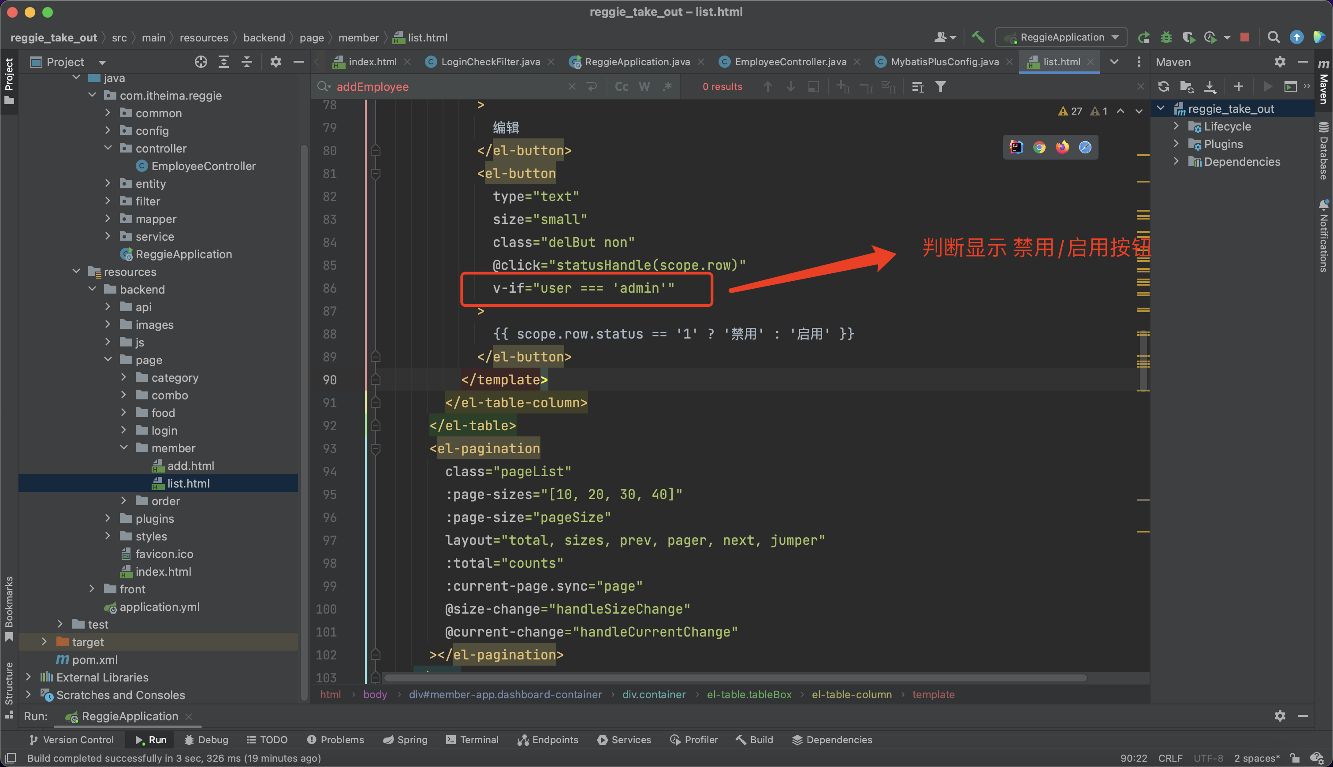Click the Select Opened File target icon
The height and width of the screenshot is (767, 1333).
click(x=201, y=62)
